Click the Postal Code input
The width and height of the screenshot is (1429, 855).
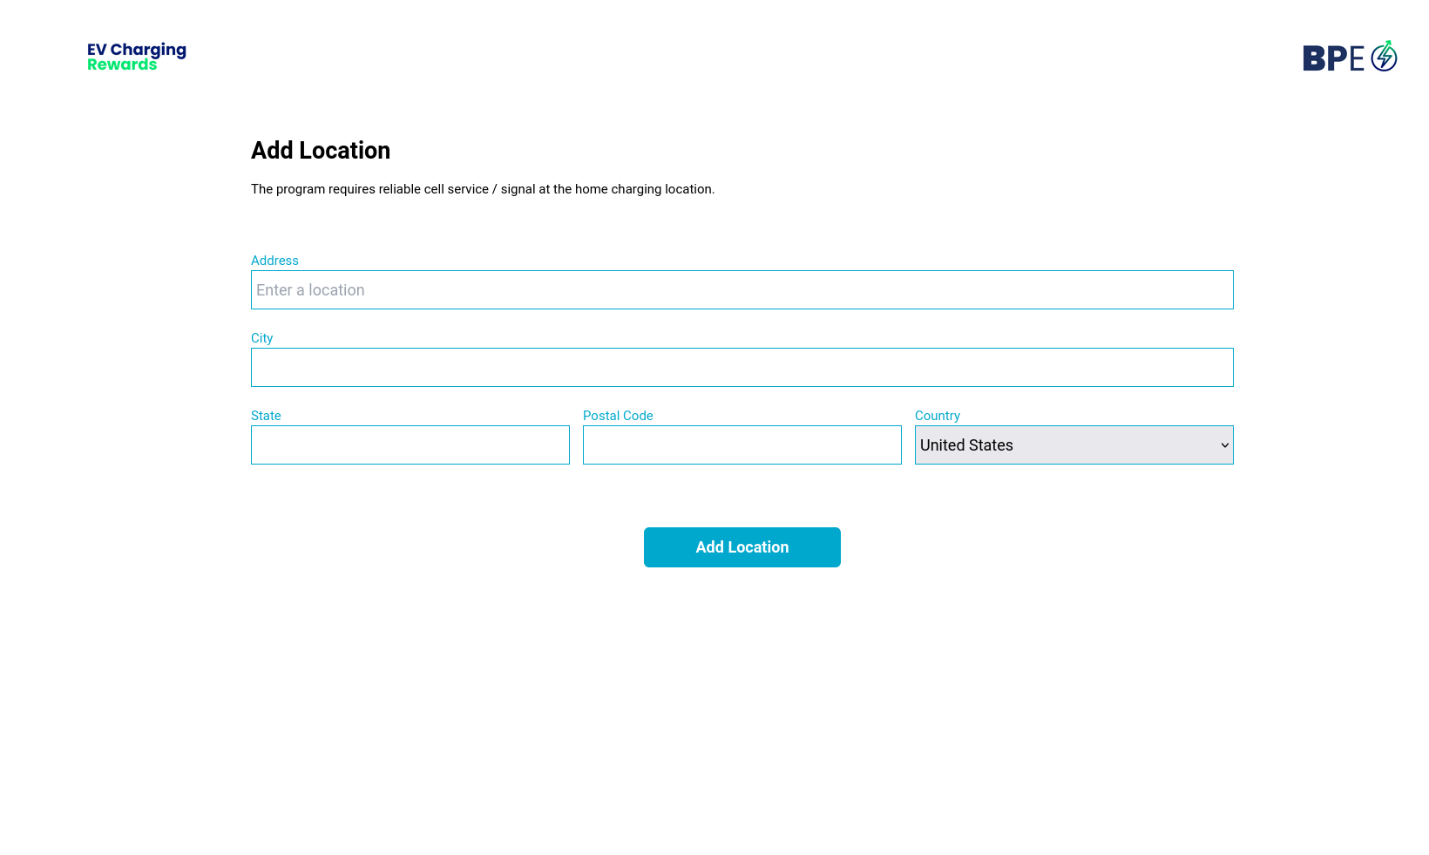[x=742, y=444]
